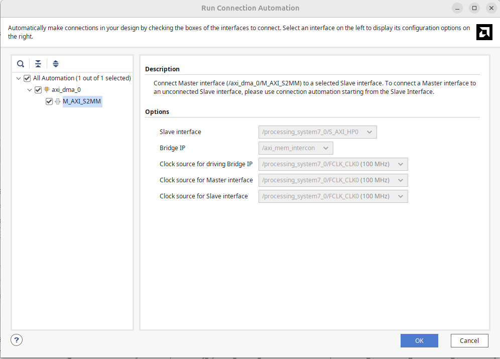Toggle the axi_dma_0 checkbox
The image size is (500, 359).
click(38, 90)
